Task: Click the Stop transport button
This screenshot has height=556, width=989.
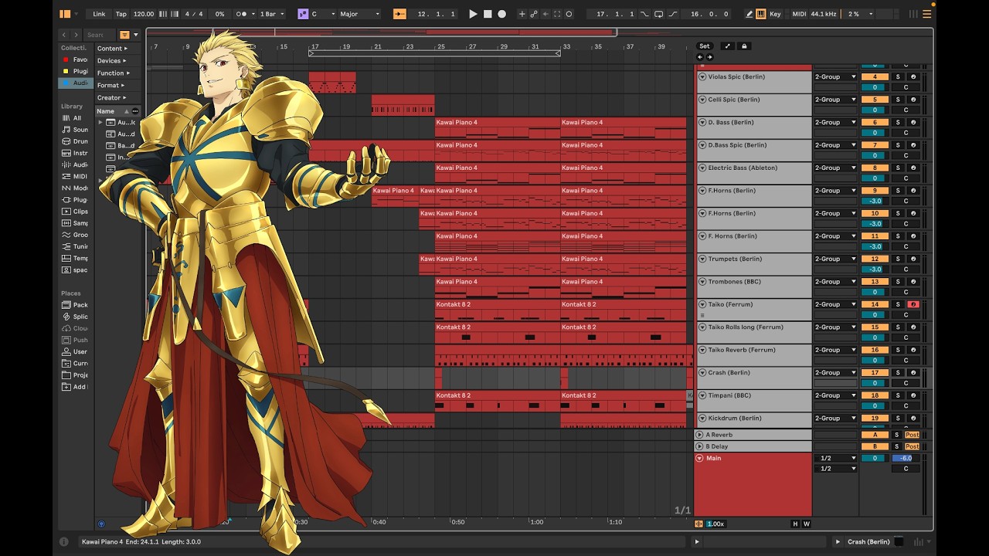Action: click(x=488, y=14)
